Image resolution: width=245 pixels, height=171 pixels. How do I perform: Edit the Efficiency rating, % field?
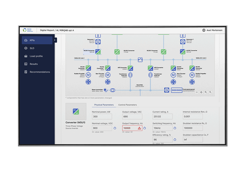162,139
